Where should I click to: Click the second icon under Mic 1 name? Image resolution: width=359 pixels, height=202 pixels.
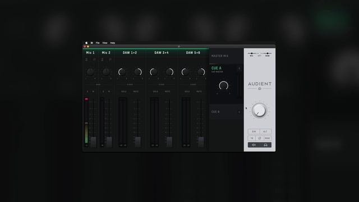[x=94, y=59]
